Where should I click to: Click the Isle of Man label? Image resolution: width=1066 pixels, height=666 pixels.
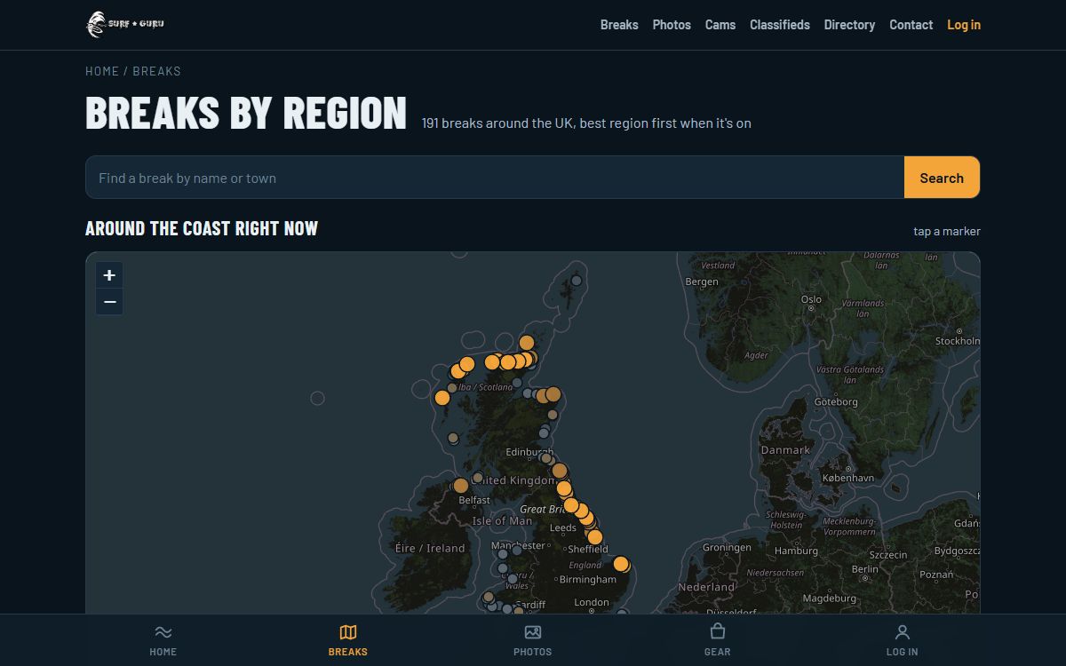(x=502, y=521)
